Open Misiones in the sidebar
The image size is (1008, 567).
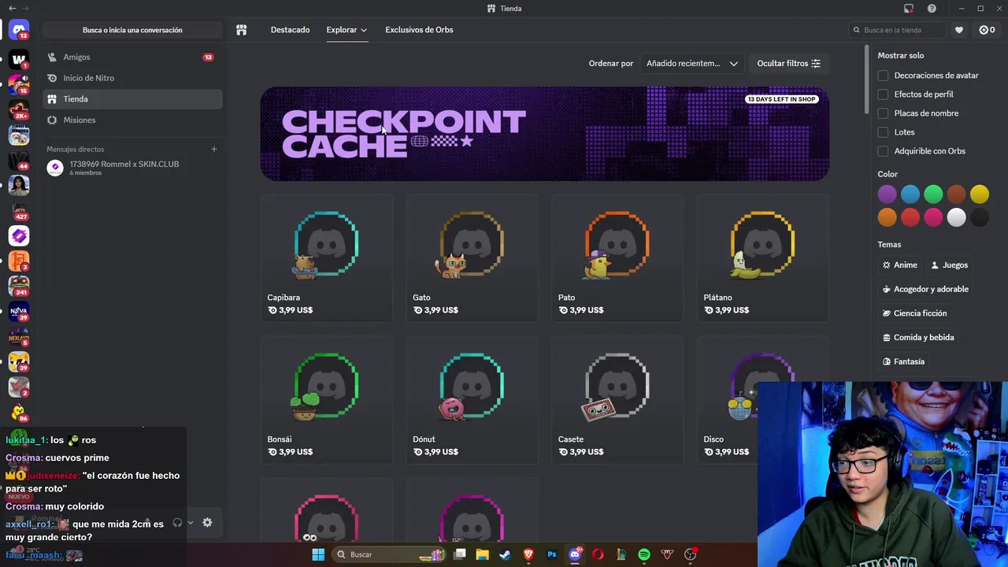[x=132, y=120]
